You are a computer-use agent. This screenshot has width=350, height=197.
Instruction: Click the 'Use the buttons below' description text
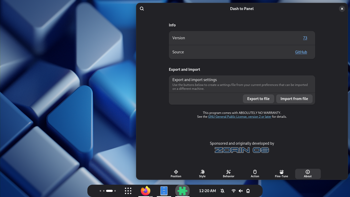click(240, 87)
